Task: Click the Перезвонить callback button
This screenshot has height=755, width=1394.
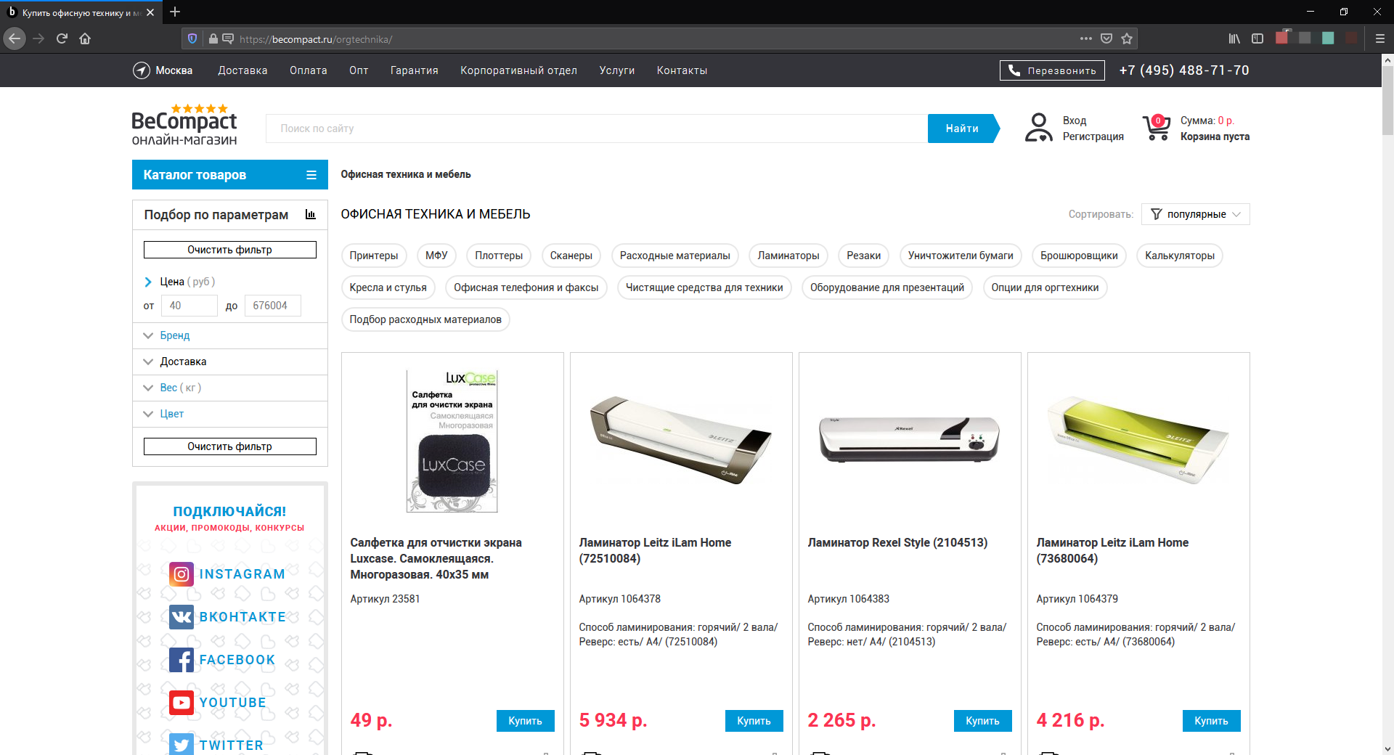Action: 1052,70
